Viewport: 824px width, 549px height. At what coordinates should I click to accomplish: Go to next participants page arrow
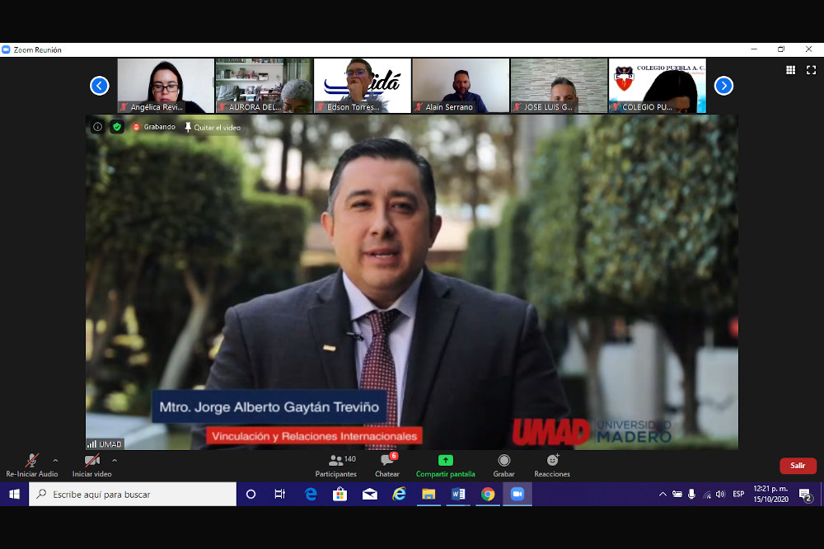(723, 86)
